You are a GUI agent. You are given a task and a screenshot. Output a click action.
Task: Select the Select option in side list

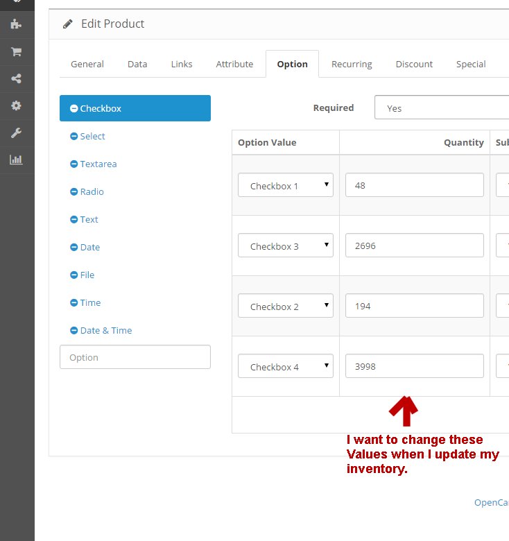(x=93, y=136)
